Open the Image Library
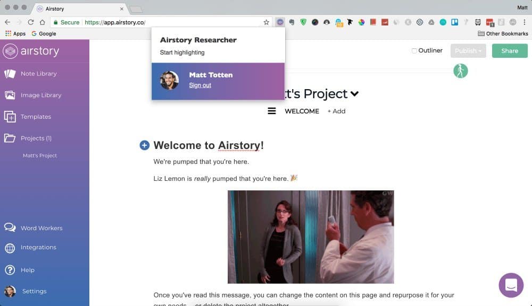This screenshot has width=532, height=306. pyautogui.click(x=33, y=95)
